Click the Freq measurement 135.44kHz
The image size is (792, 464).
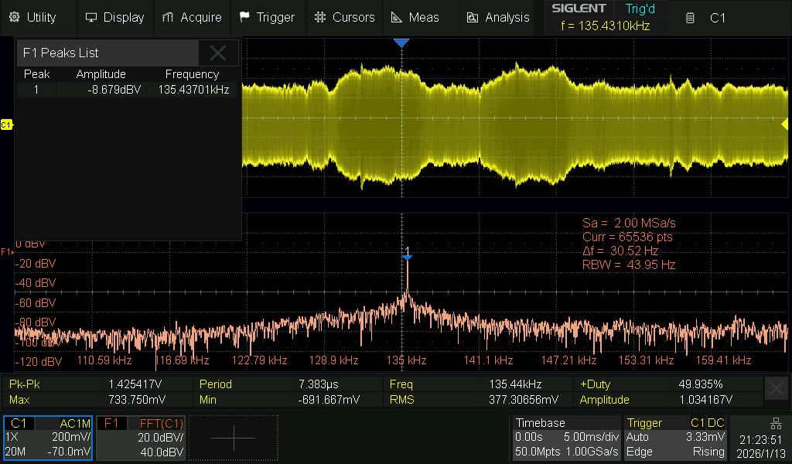pos(515,384)
